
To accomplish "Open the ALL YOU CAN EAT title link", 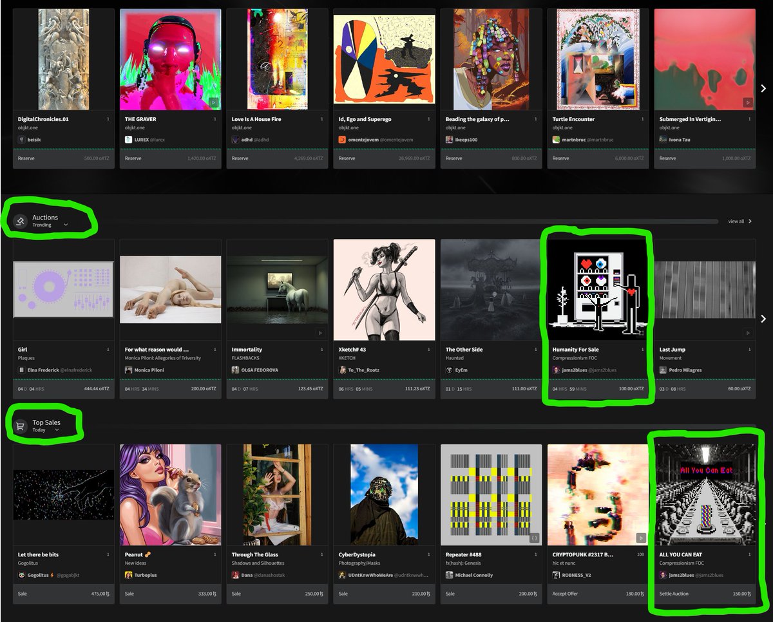I will 682,554.
